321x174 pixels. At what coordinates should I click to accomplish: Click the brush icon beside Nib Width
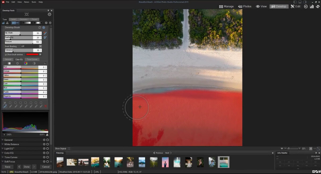pyautogui.click(x=45, y=33)
